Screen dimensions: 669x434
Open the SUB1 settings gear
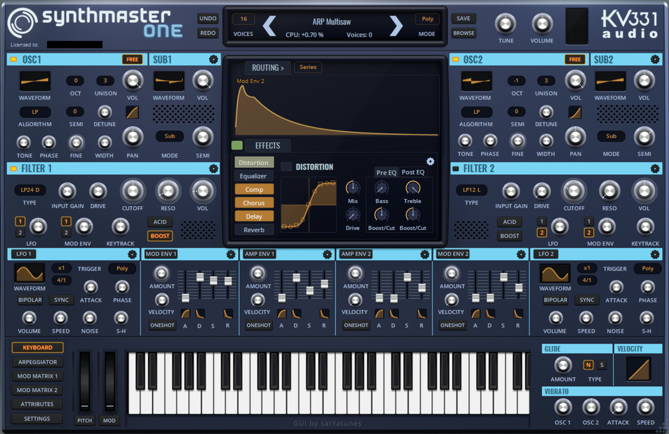click(214, 59)
